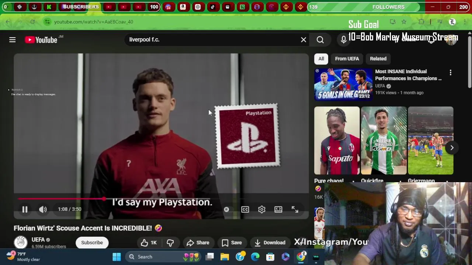Open site information icon beside the URL
This screenshot has height=265, width=472.
click(47, 22)
